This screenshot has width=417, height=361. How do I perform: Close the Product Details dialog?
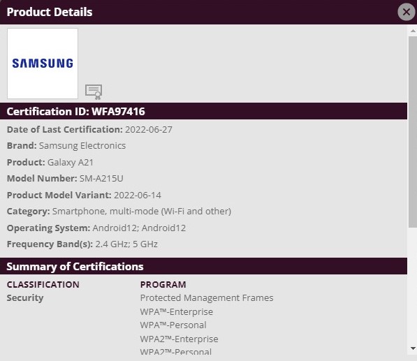[406, 12]
